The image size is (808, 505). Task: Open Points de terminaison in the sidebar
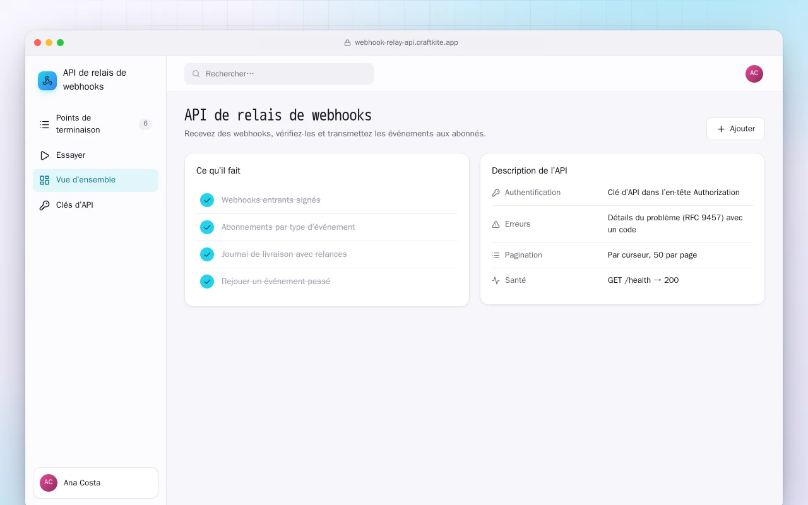95,124
